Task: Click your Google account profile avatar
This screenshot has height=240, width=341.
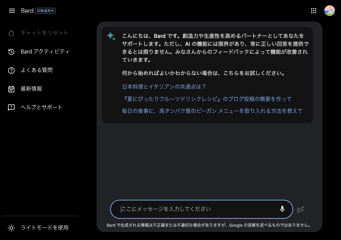Action: coord(329,10)
